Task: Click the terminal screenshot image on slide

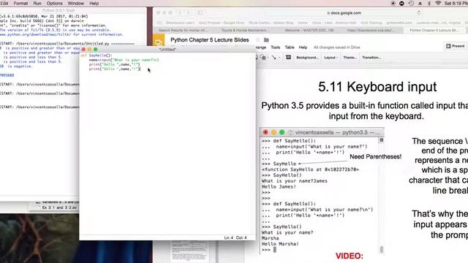Action: click(322, 191)
